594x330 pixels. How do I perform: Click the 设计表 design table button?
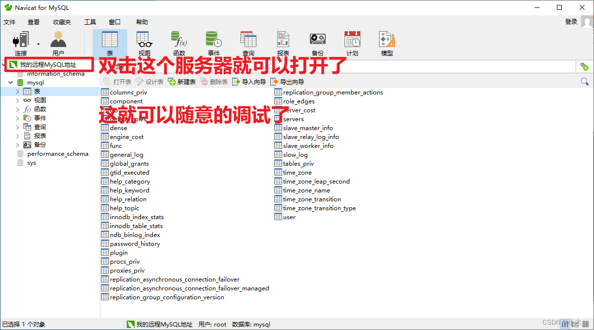point(149,82)
